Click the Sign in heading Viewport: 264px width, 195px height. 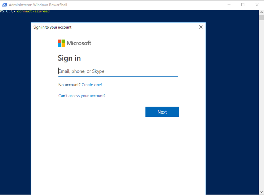click(x=69, y=58)
